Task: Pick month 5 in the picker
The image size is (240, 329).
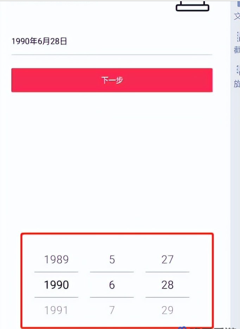Action: point(112,259)
